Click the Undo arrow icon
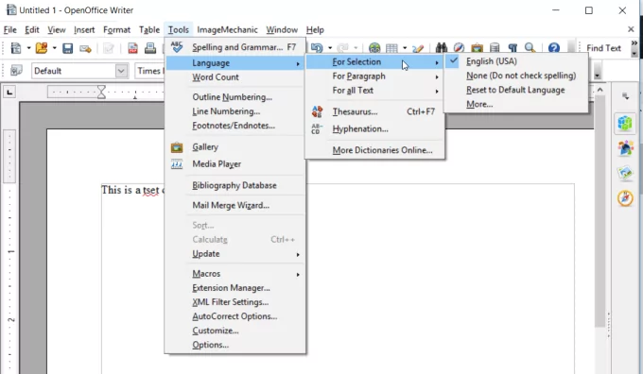Image resolution: width=643 pixels, height=374 pixels. click(x=317, y=48)
